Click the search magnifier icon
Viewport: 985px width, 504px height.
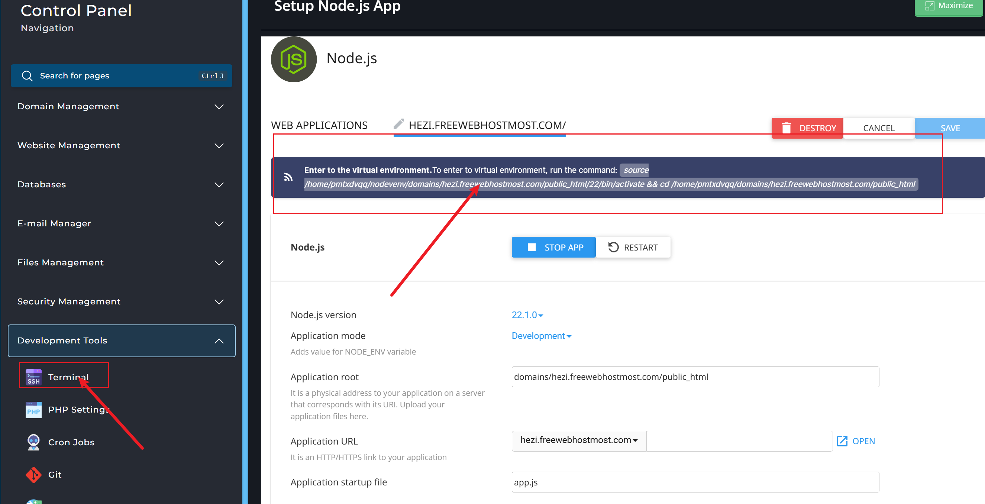pyautogui.click(x=27, y=76)
